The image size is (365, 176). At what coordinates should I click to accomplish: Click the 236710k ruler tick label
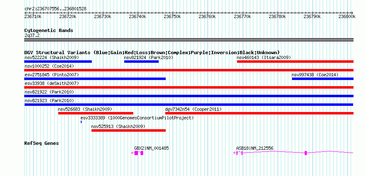tap(33, 16)
